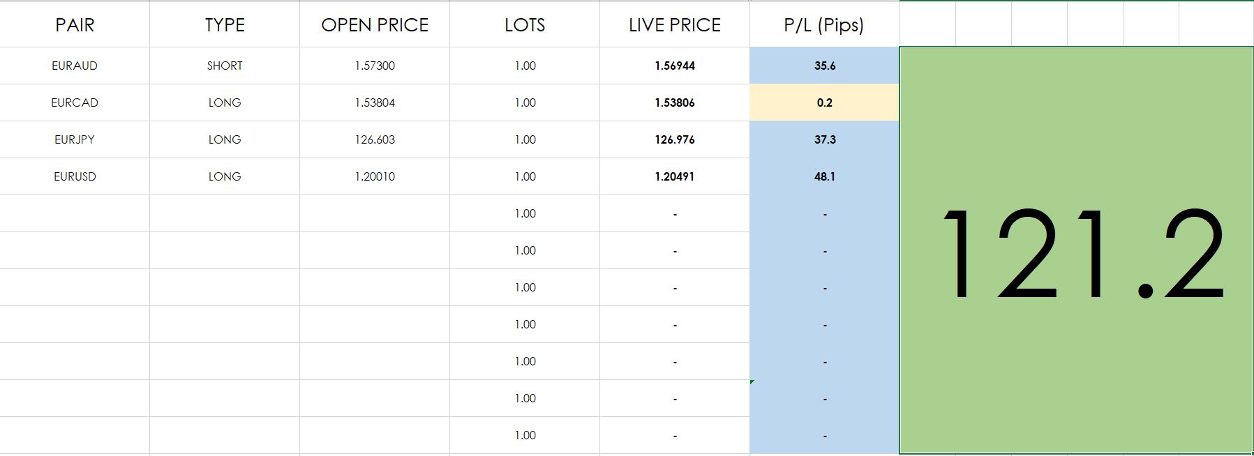Select the EURCAD pair cell
This screenshot has height=456, width=1254.
pyautogui.click(x=75, y=102)
